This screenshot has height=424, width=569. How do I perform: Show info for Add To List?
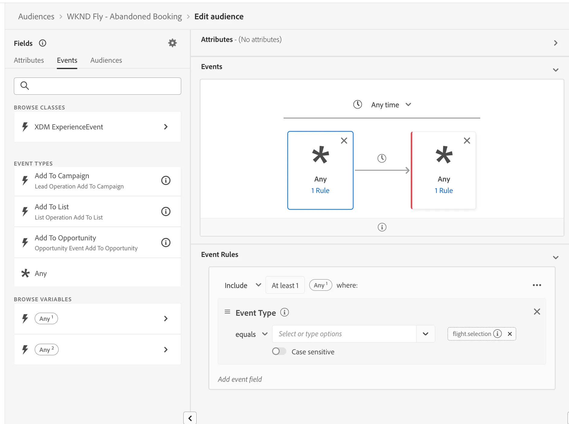pos(166,211)
